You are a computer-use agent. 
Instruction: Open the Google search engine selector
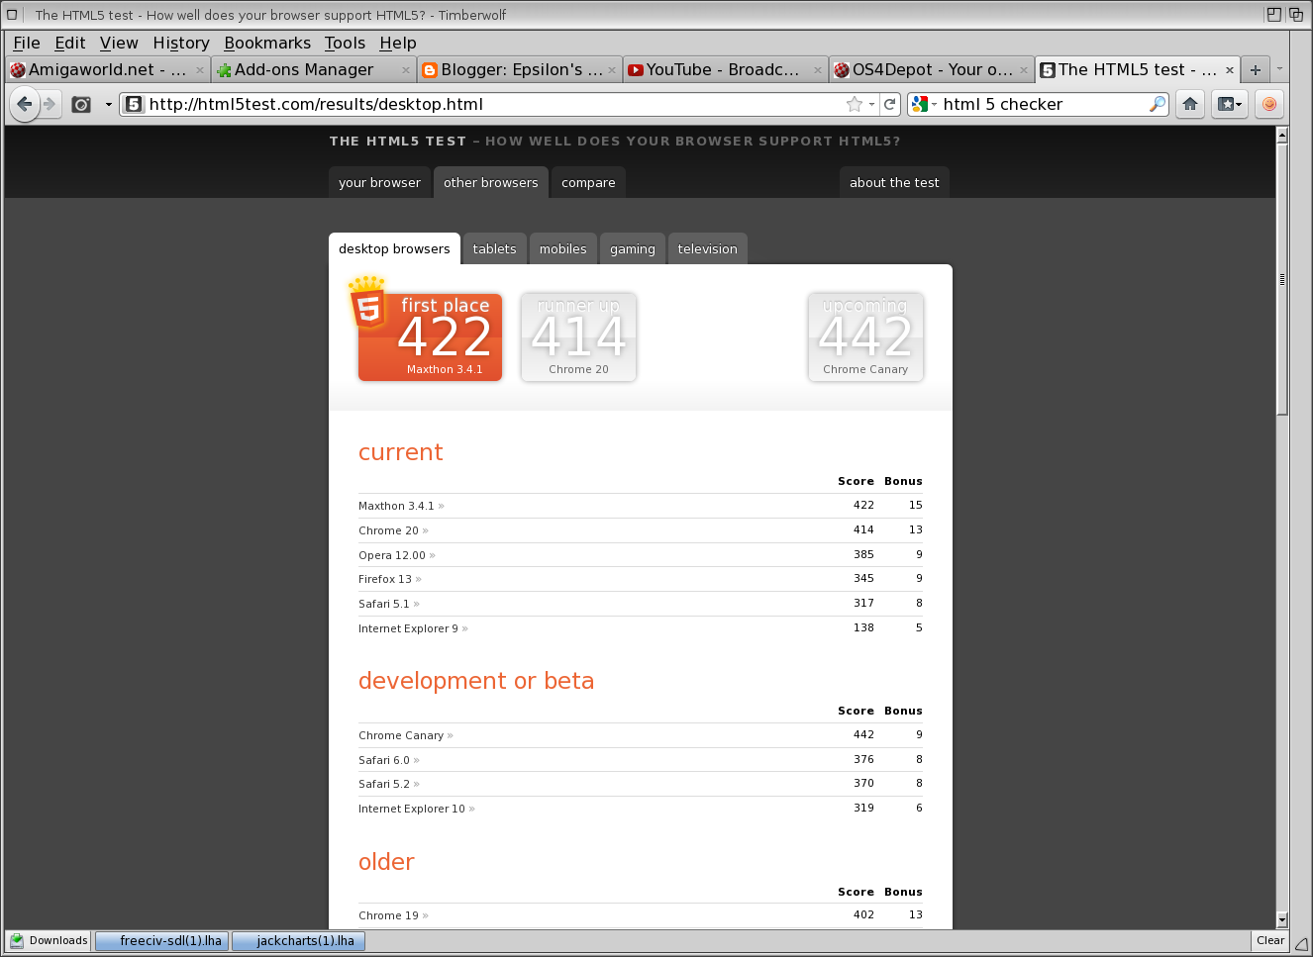point(924,104)
